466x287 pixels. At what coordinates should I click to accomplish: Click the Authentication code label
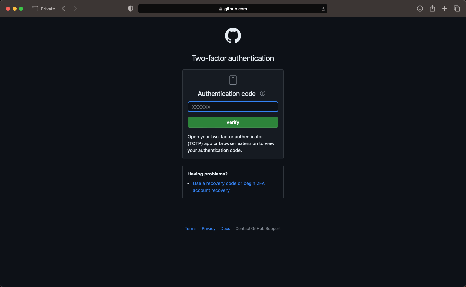227,94
